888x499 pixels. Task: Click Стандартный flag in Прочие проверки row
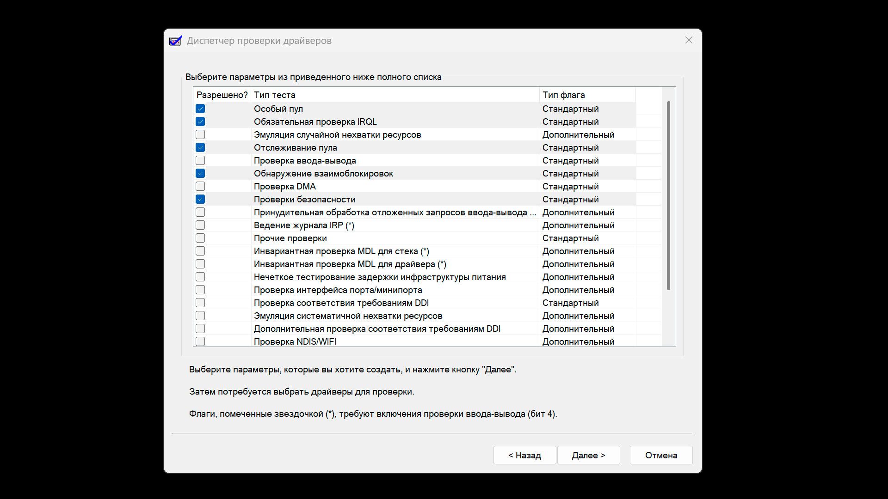tap(570, 238)
